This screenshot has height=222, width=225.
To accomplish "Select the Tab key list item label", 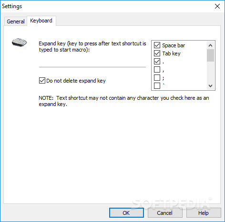I will pyautogui.click(x=171, y=53).
